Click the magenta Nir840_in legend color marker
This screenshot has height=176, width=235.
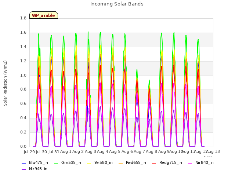tap(190, 163)
